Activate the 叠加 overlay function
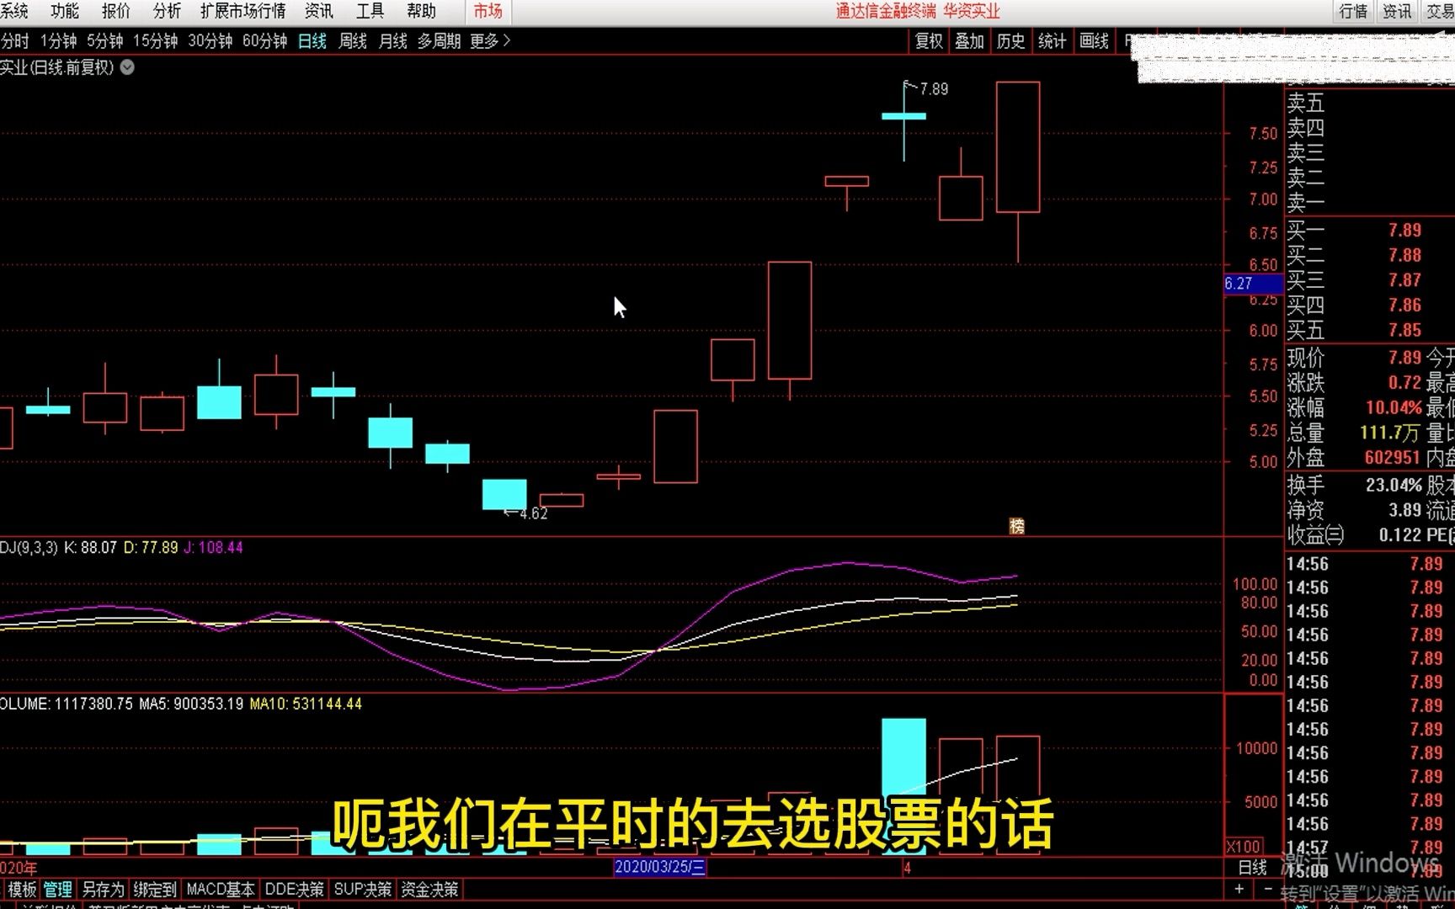This screenshot has height=909, width=1455. [x=969, y=40]
